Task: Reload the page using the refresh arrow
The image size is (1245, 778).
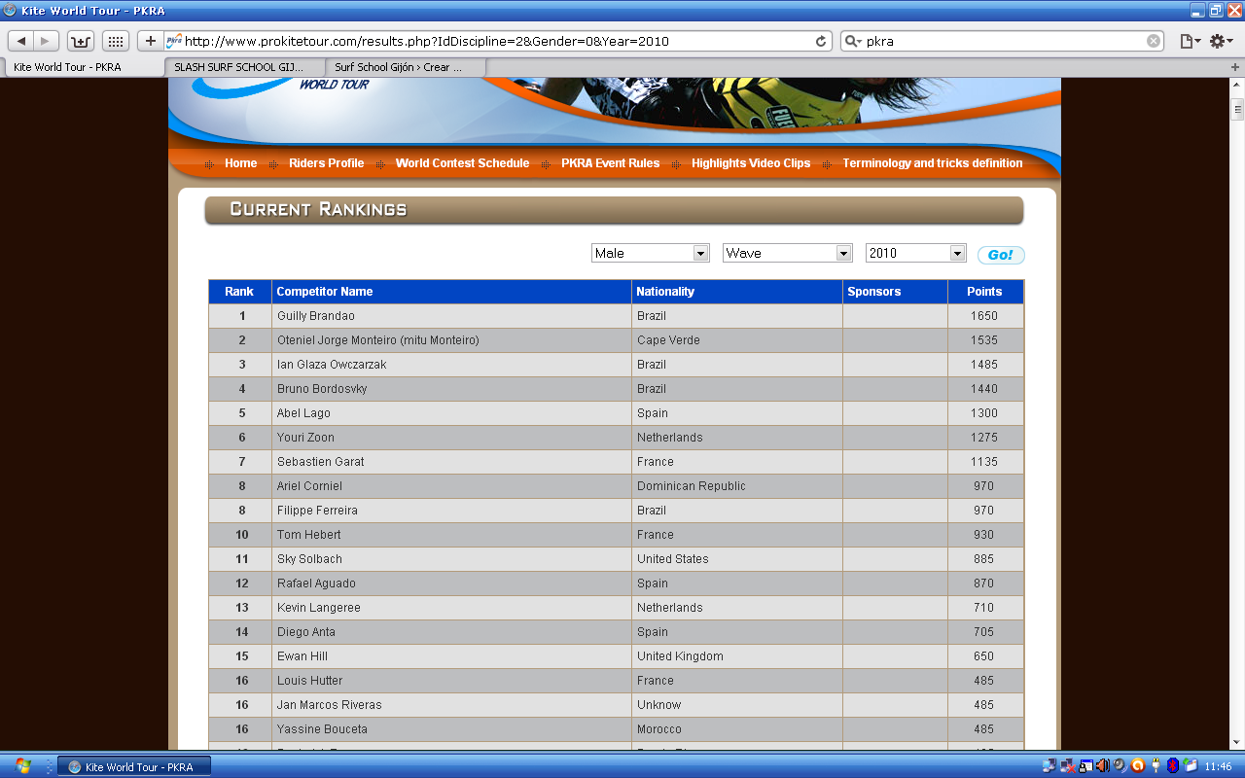Action: coord(821,41)
